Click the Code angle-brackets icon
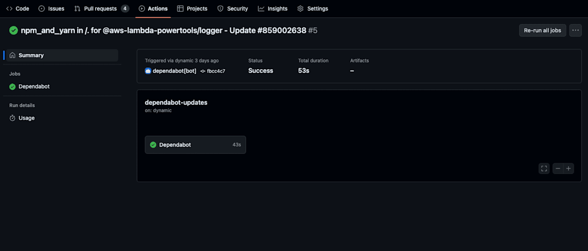This screenshot has height=251, width=588. 9,8
